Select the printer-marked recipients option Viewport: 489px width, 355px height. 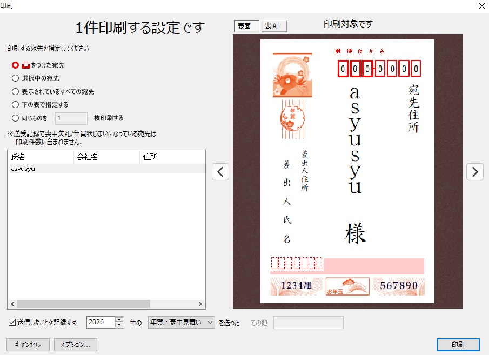pos(16,65)
